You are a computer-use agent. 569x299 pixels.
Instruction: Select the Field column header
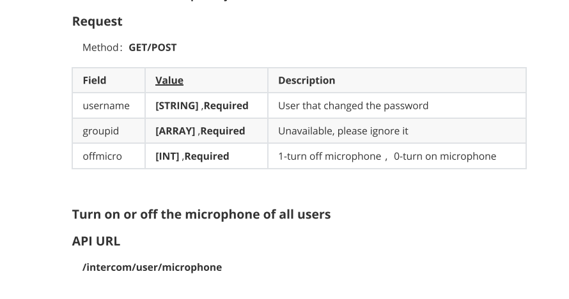95,80
